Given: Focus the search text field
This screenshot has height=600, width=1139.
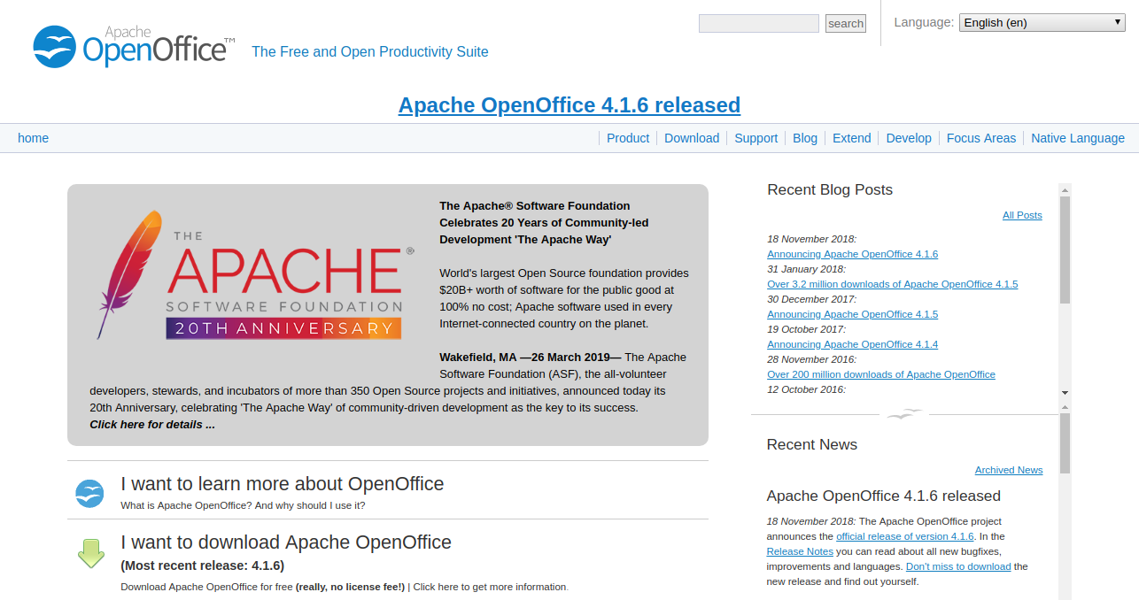Looking at the screenshot, I should click(759, 24).
